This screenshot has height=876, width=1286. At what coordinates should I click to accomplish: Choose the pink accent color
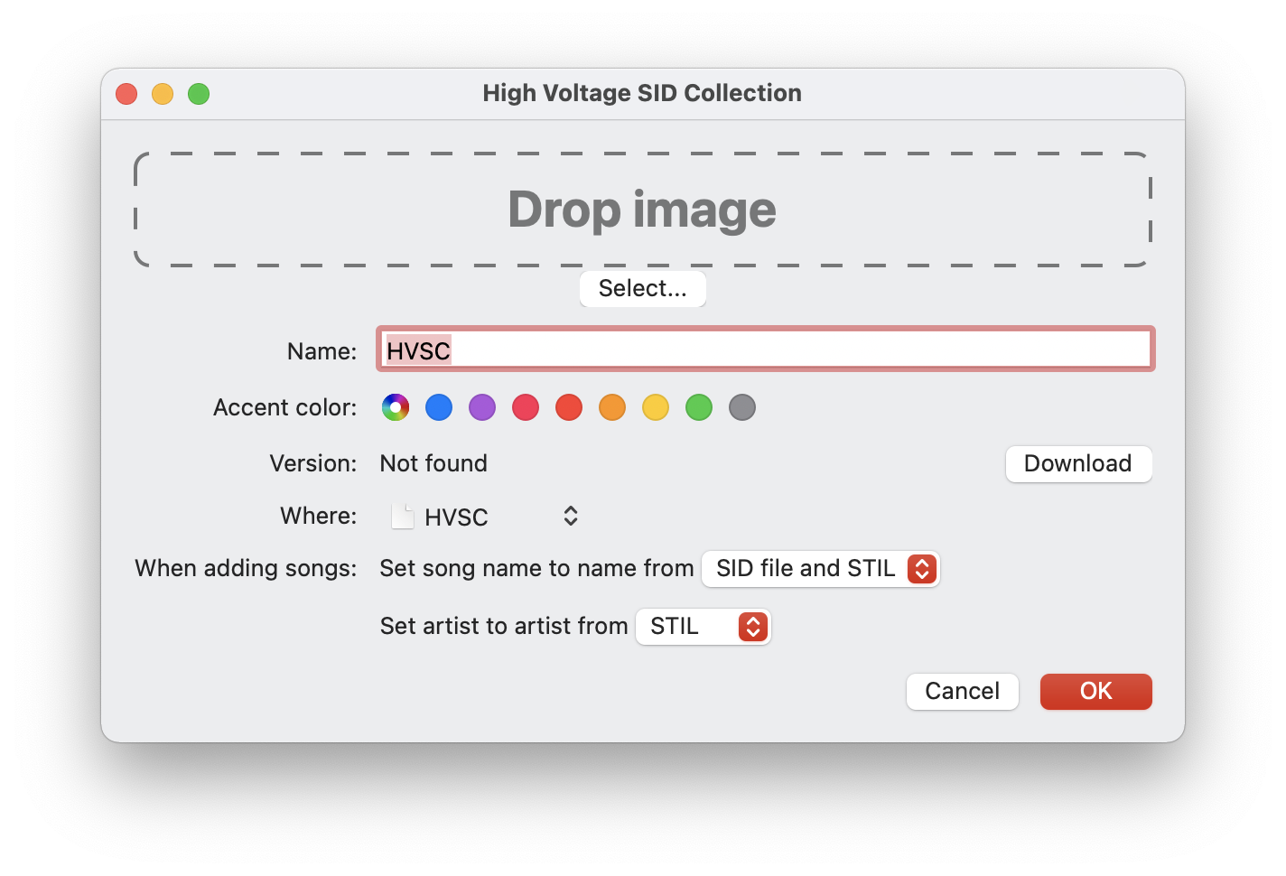(x=526, y=407)
